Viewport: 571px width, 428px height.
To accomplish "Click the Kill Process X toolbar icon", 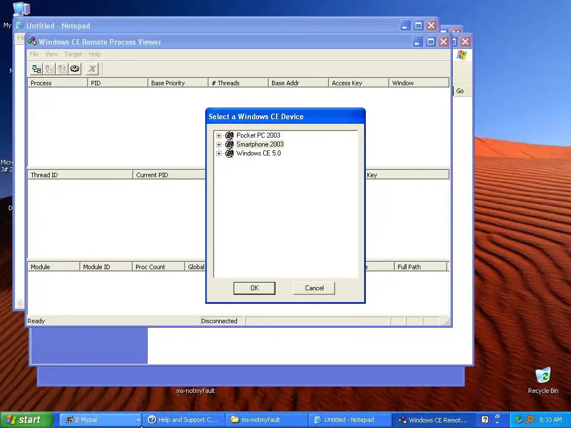I will pos(92,69).
